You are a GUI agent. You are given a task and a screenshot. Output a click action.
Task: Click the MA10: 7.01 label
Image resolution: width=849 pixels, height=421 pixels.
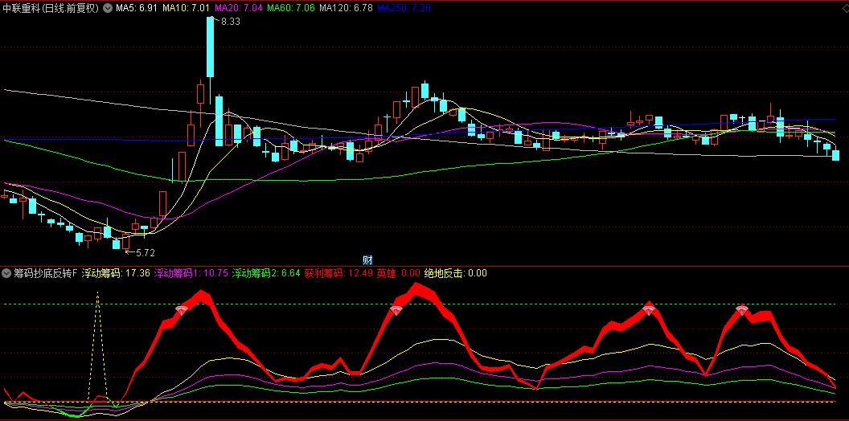pos(185,8)
